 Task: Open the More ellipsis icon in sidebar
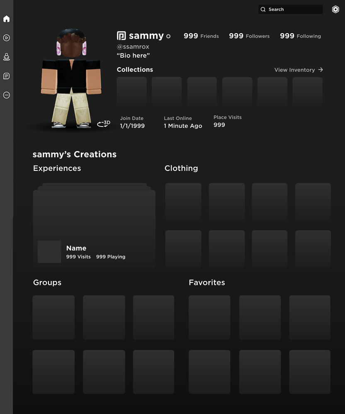click(6, 95)
